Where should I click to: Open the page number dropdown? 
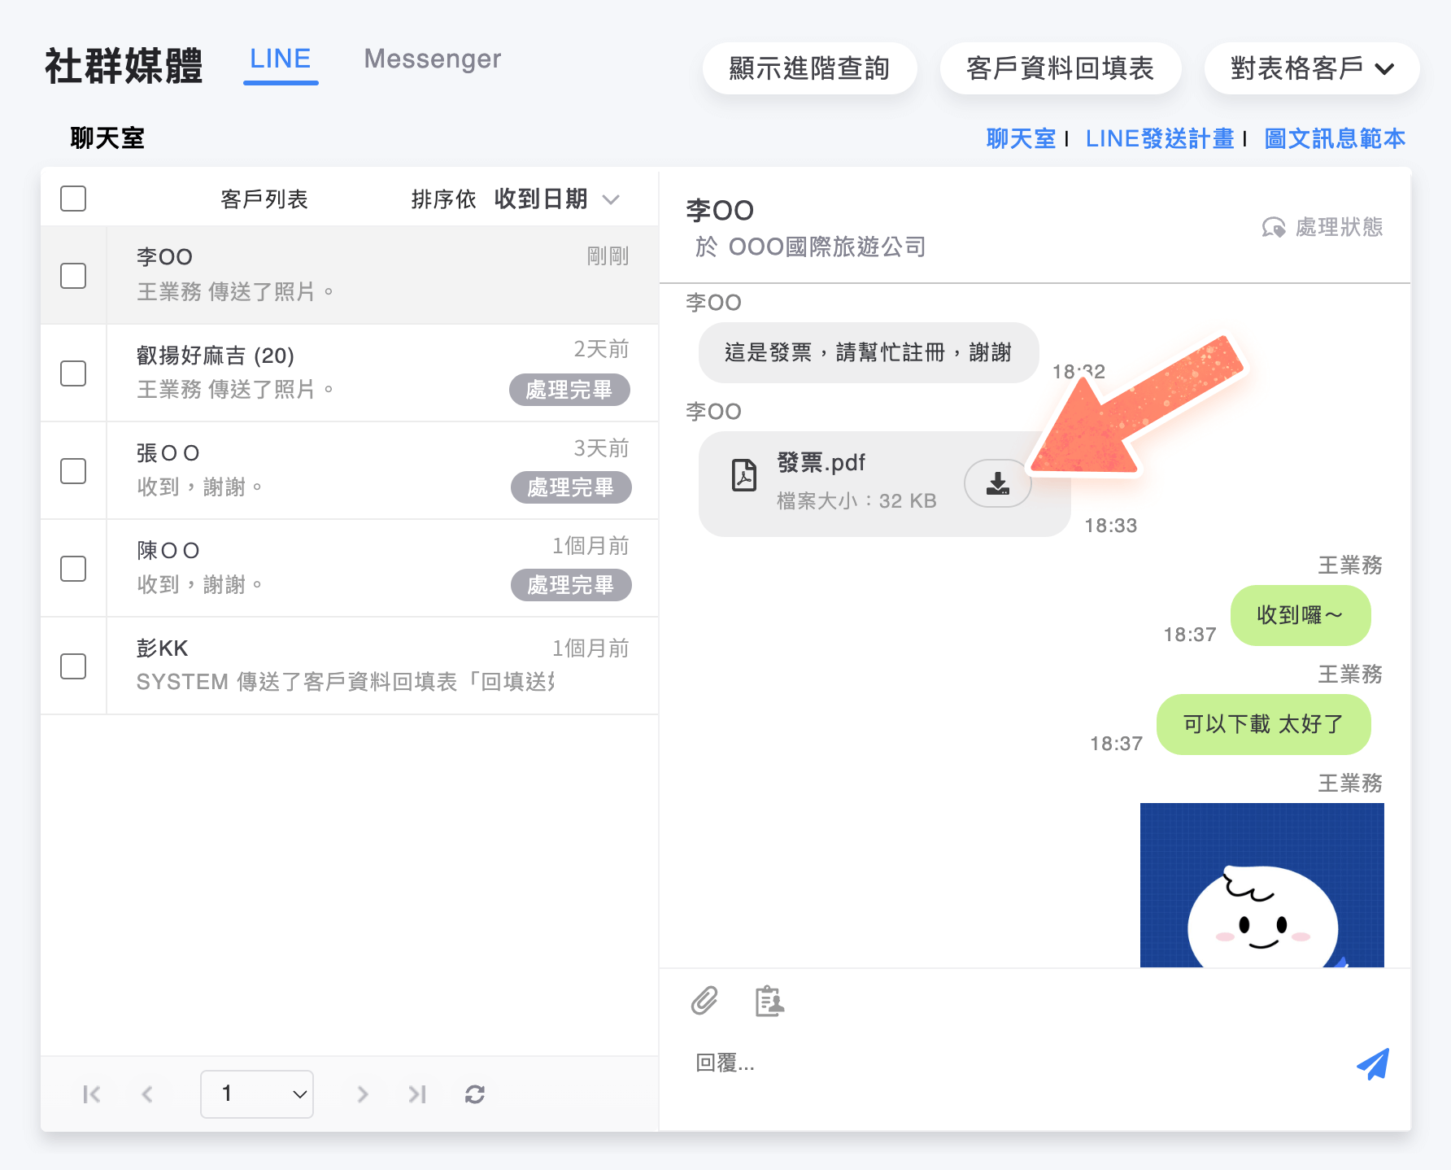pos(257,1094)
